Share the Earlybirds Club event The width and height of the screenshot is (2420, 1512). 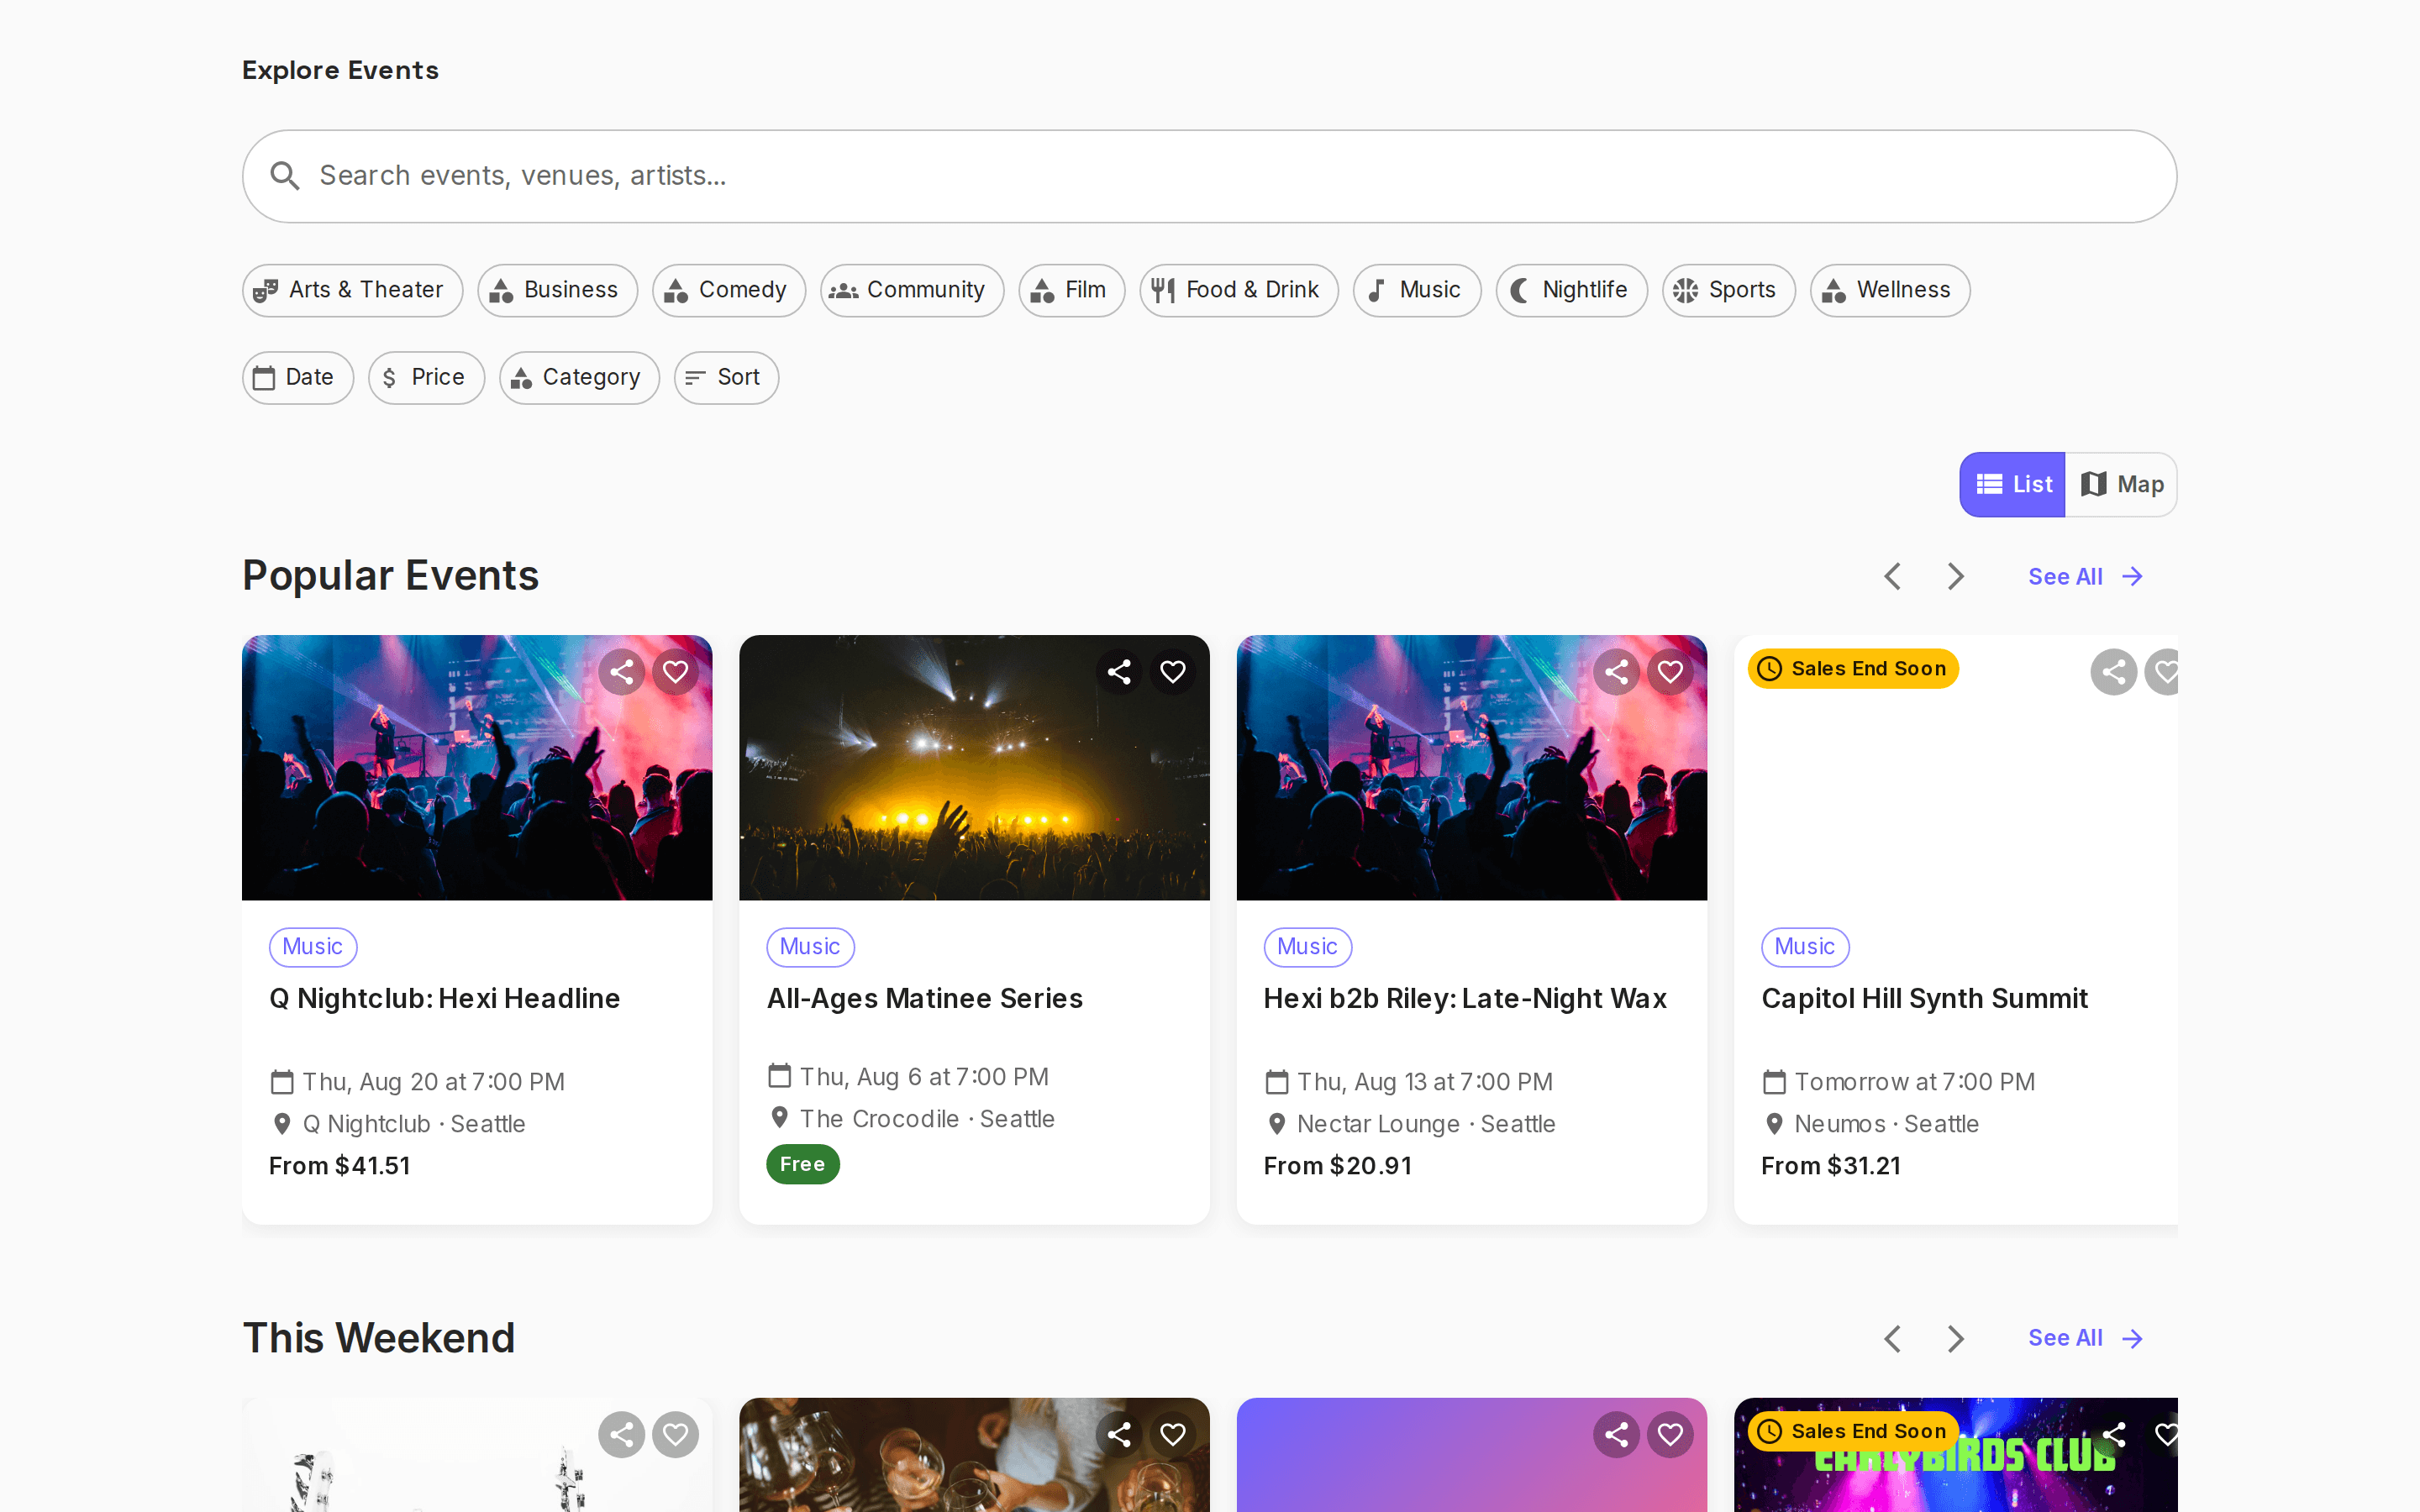pyautogui.click(x=2113, y=1435)
